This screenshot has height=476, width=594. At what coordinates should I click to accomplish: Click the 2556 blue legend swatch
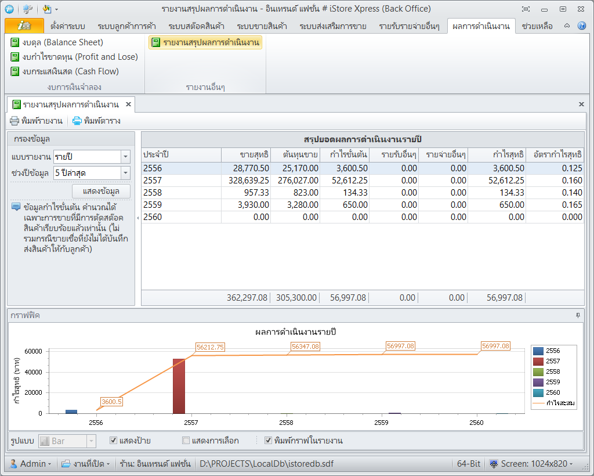tap(538, 351)
